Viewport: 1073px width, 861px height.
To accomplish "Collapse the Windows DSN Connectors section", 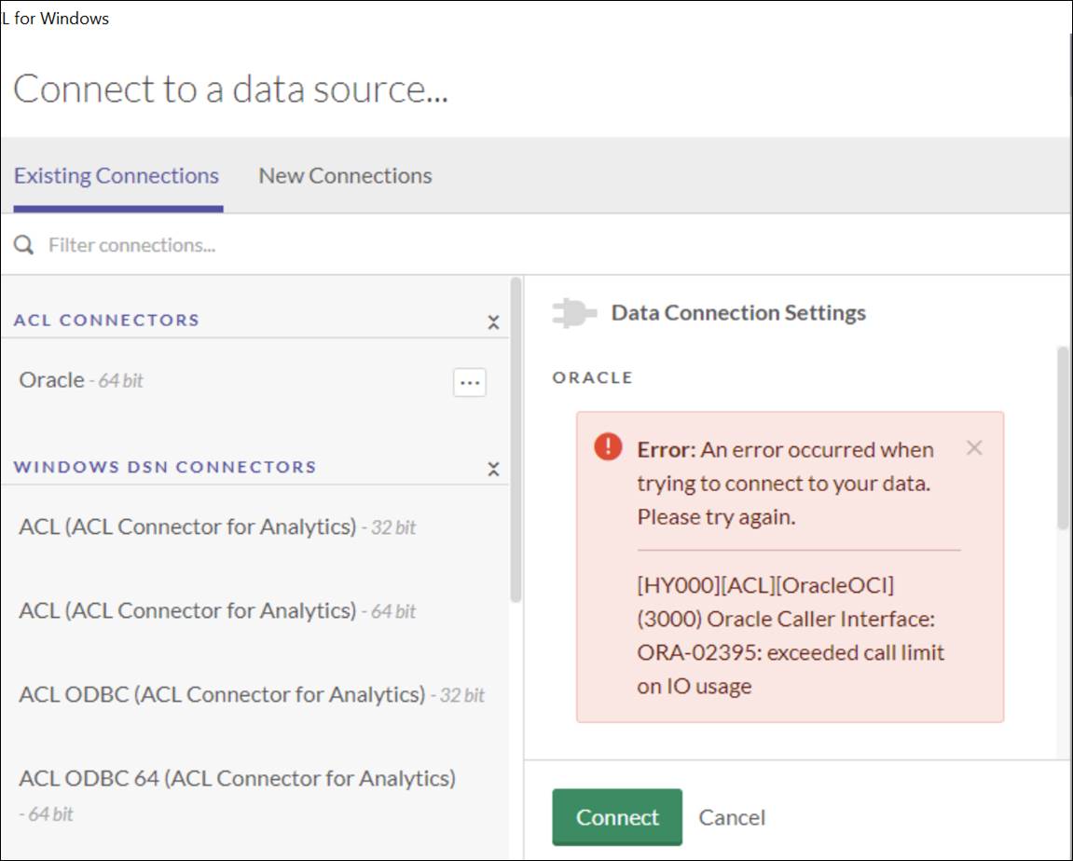I will click(495, 469).
